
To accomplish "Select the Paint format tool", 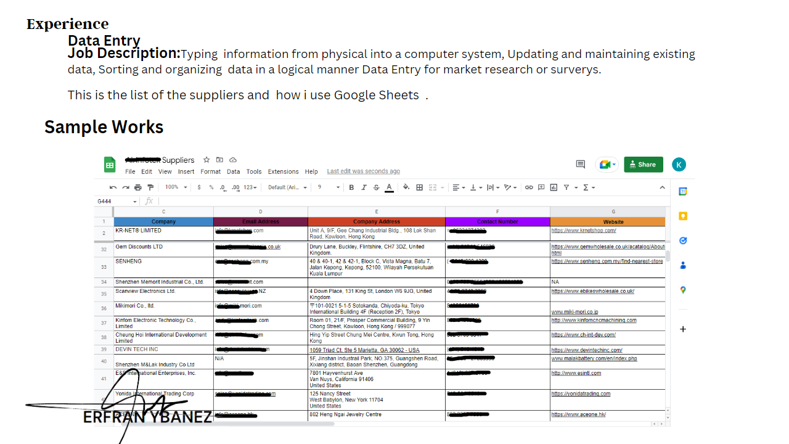I will (x=150, y=187).
